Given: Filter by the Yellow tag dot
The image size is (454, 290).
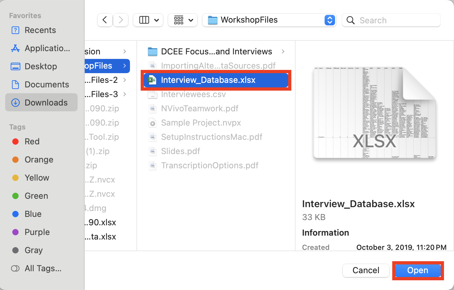Looking at the screenshot, I should (15, 178).
